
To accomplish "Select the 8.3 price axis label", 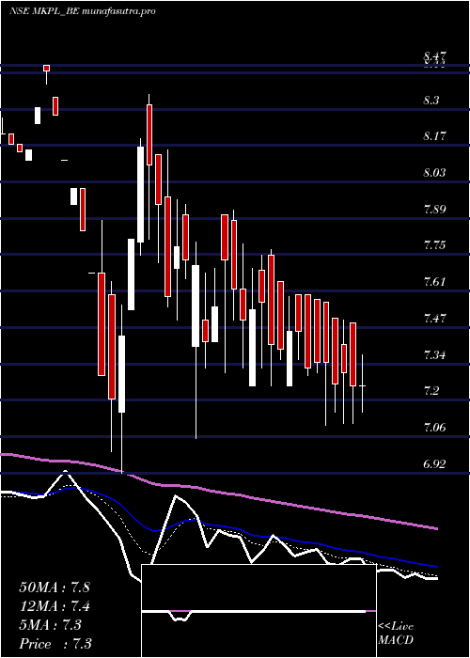I will tap(431, 101).
